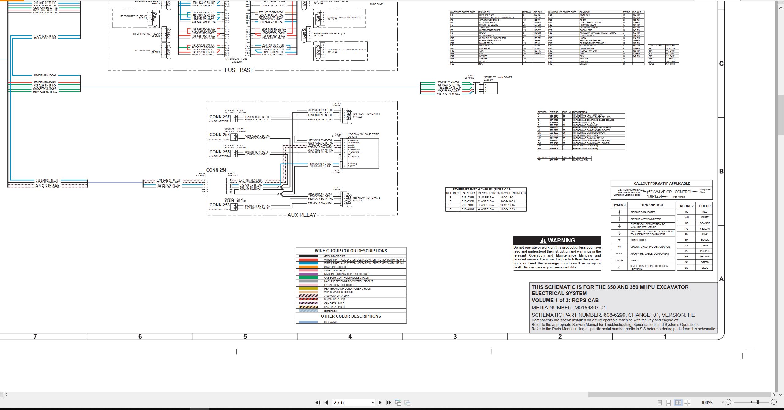Jump to the last page
784x410 pixels.
pyautogui.click(x=389, y=403)
